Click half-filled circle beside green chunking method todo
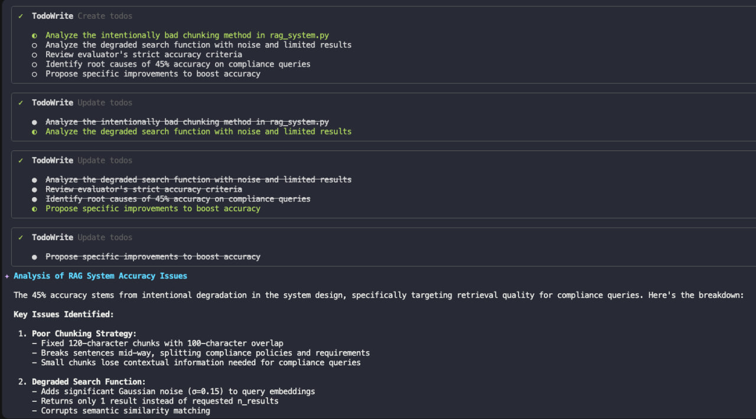The height and width of the screenshot is (419, 756). 34,35
